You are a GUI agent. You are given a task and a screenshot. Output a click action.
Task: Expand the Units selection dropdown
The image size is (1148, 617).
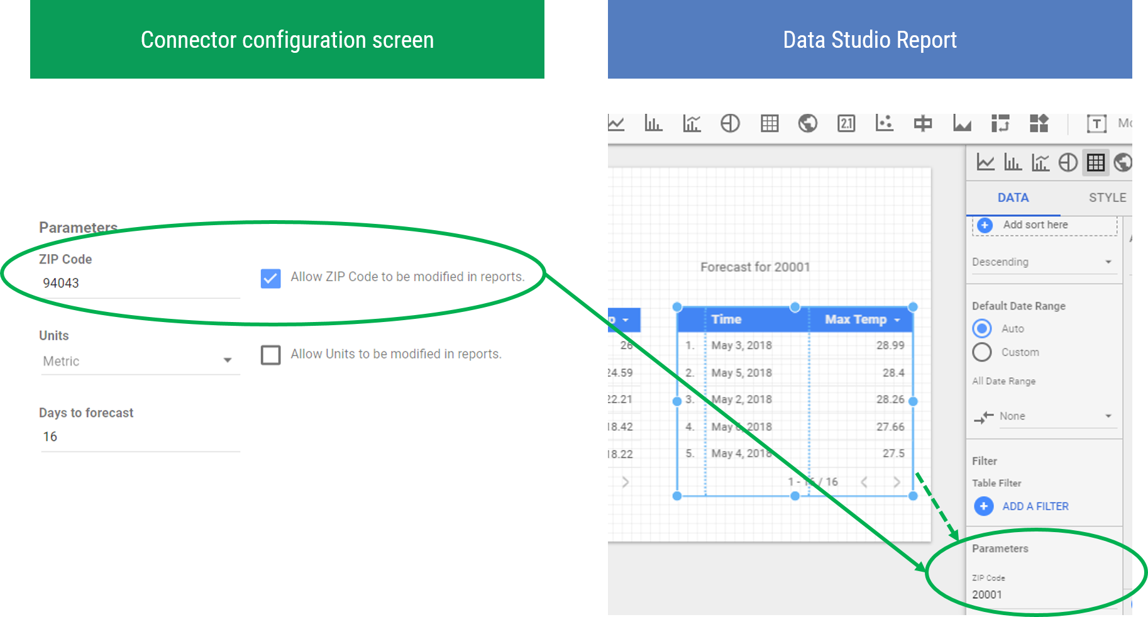coord(228,360)
